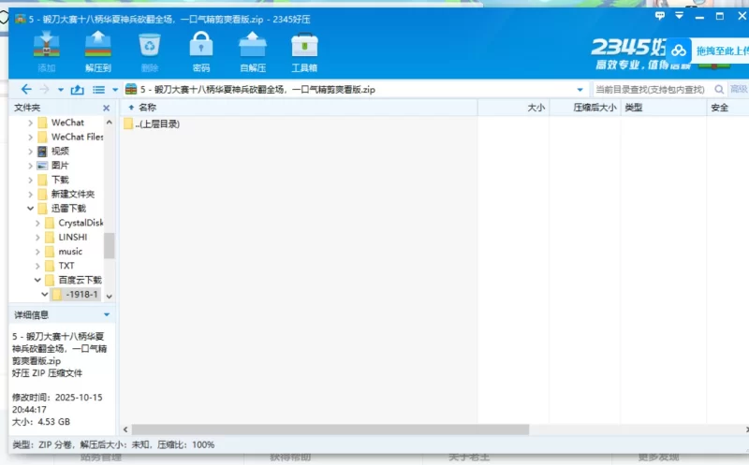Click the 高级 advanced search link
749x465 pixels.
point(739,89)
